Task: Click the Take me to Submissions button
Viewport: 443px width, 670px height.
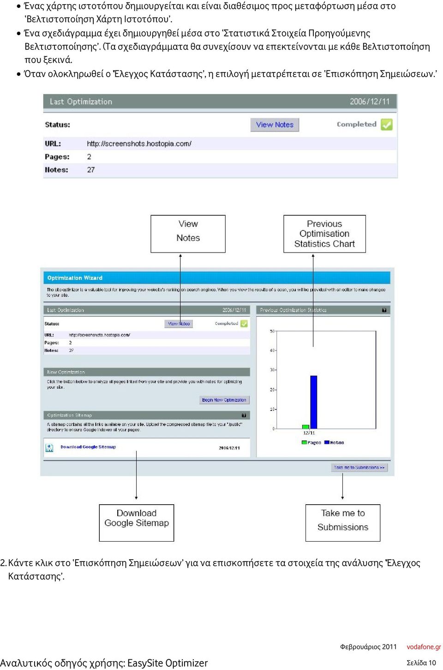Action: pyautogui.click(x=359, y=467)
